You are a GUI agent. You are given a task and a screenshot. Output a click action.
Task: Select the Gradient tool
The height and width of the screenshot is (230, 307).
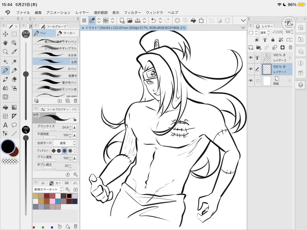tap(14, 107)
